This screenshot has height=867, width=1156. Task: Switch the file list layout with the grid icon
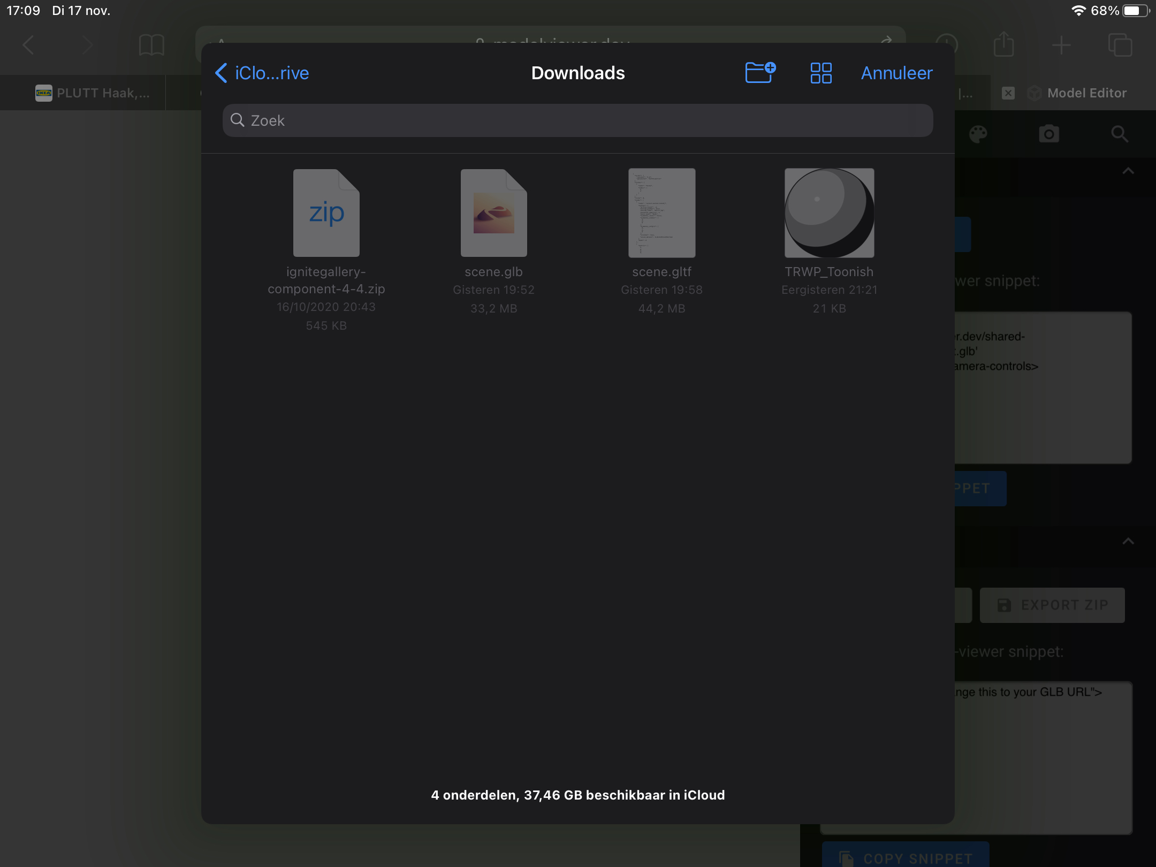[821, 73]
